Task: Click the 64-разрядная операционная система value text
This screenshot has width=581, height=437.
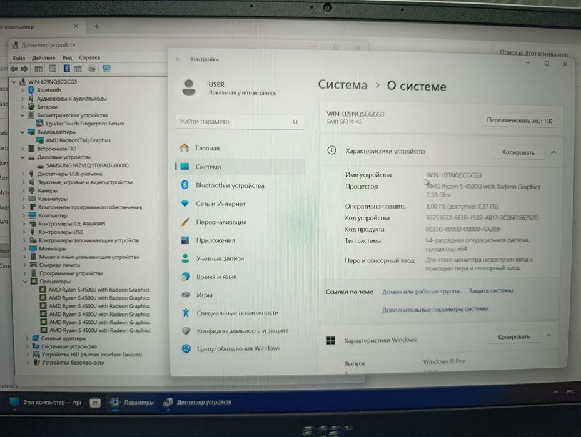Action: tap(478, 244)
